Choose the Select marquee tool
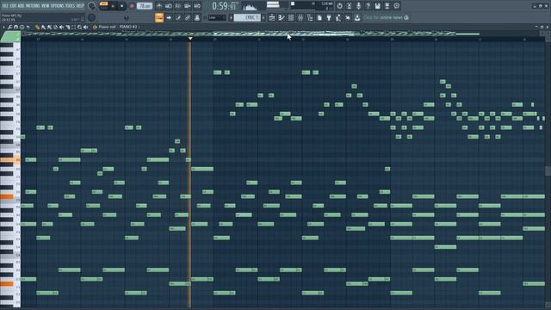551x310 pixels. 73,27
